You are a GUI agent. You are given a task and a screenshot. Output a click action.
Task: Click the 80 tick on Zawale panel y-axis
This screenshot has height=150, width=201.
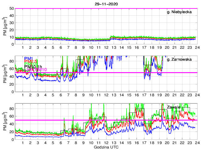[x=11, y=109]
